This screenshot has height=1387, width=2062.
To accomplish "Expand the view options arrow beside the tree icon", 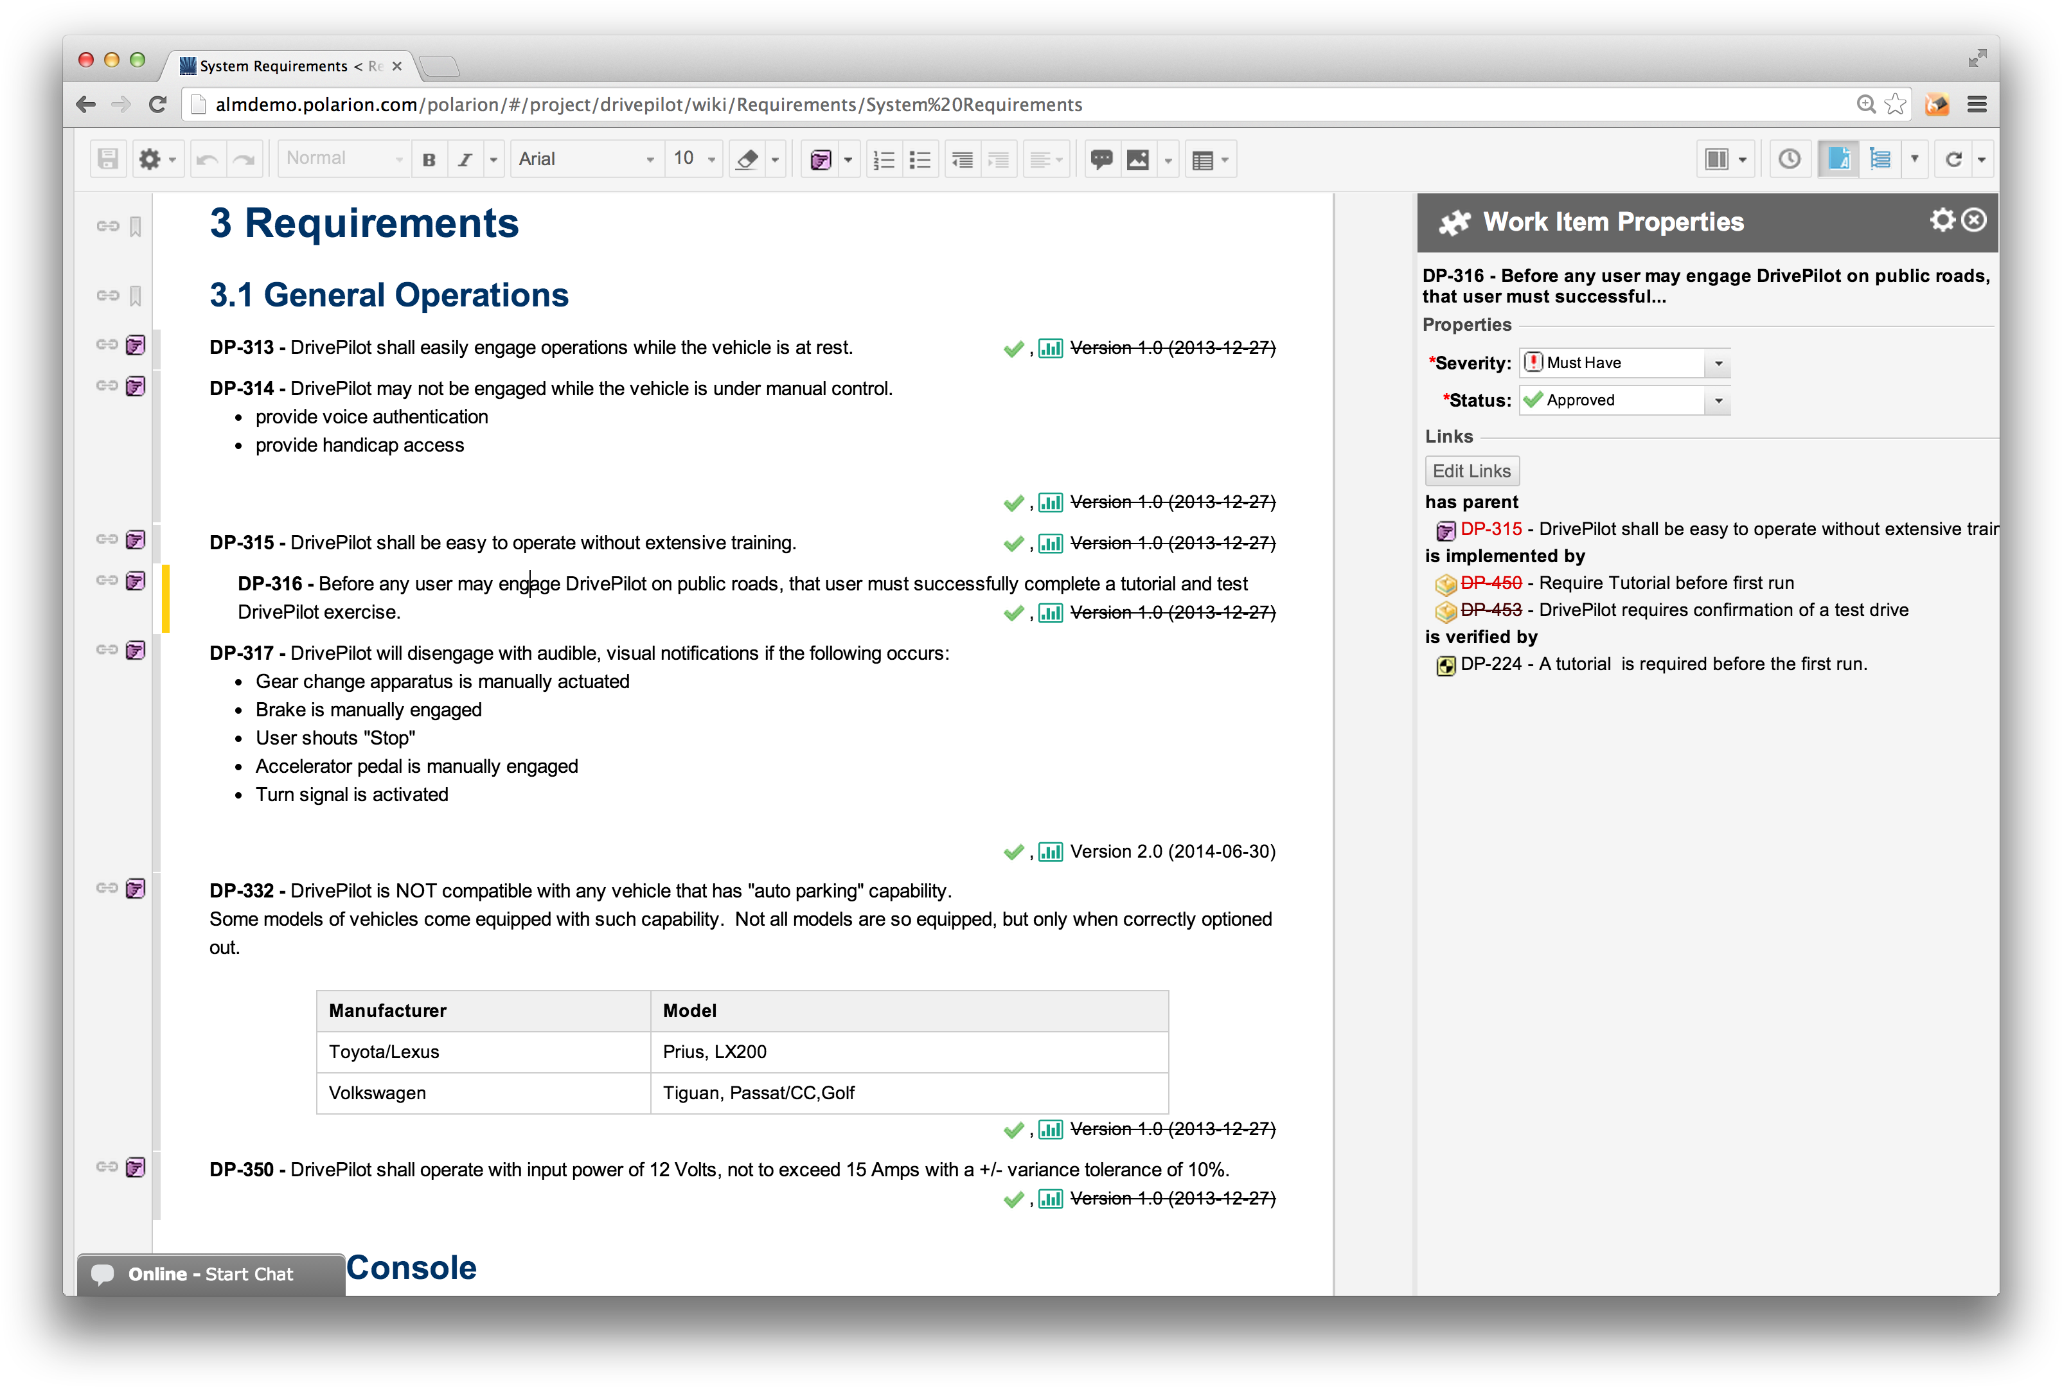I will tap(1914, 159).
